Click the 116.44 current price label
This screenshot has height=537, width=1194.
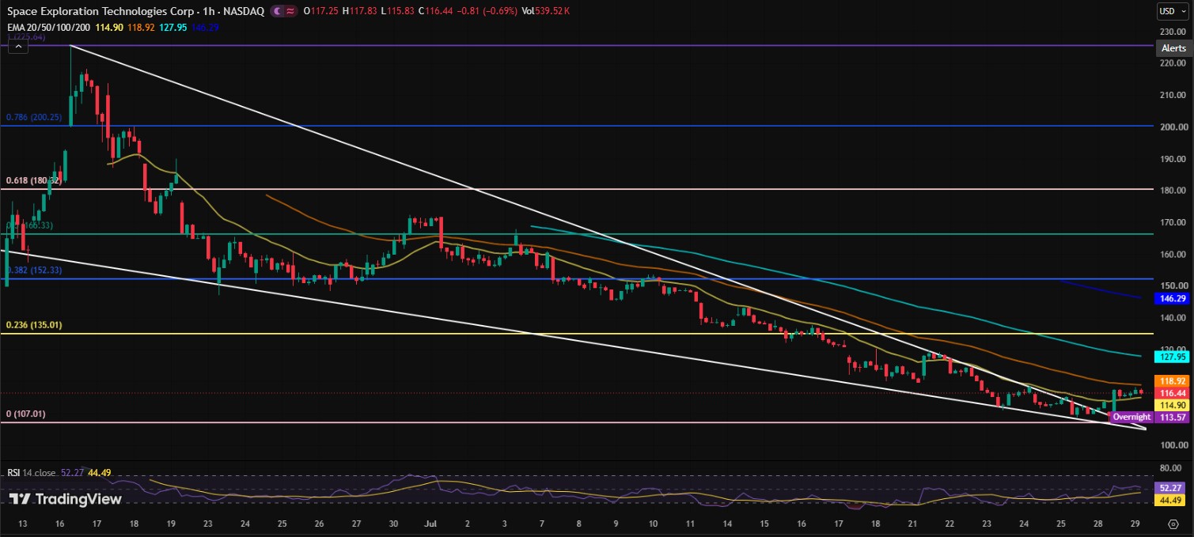coord(1173,393)
